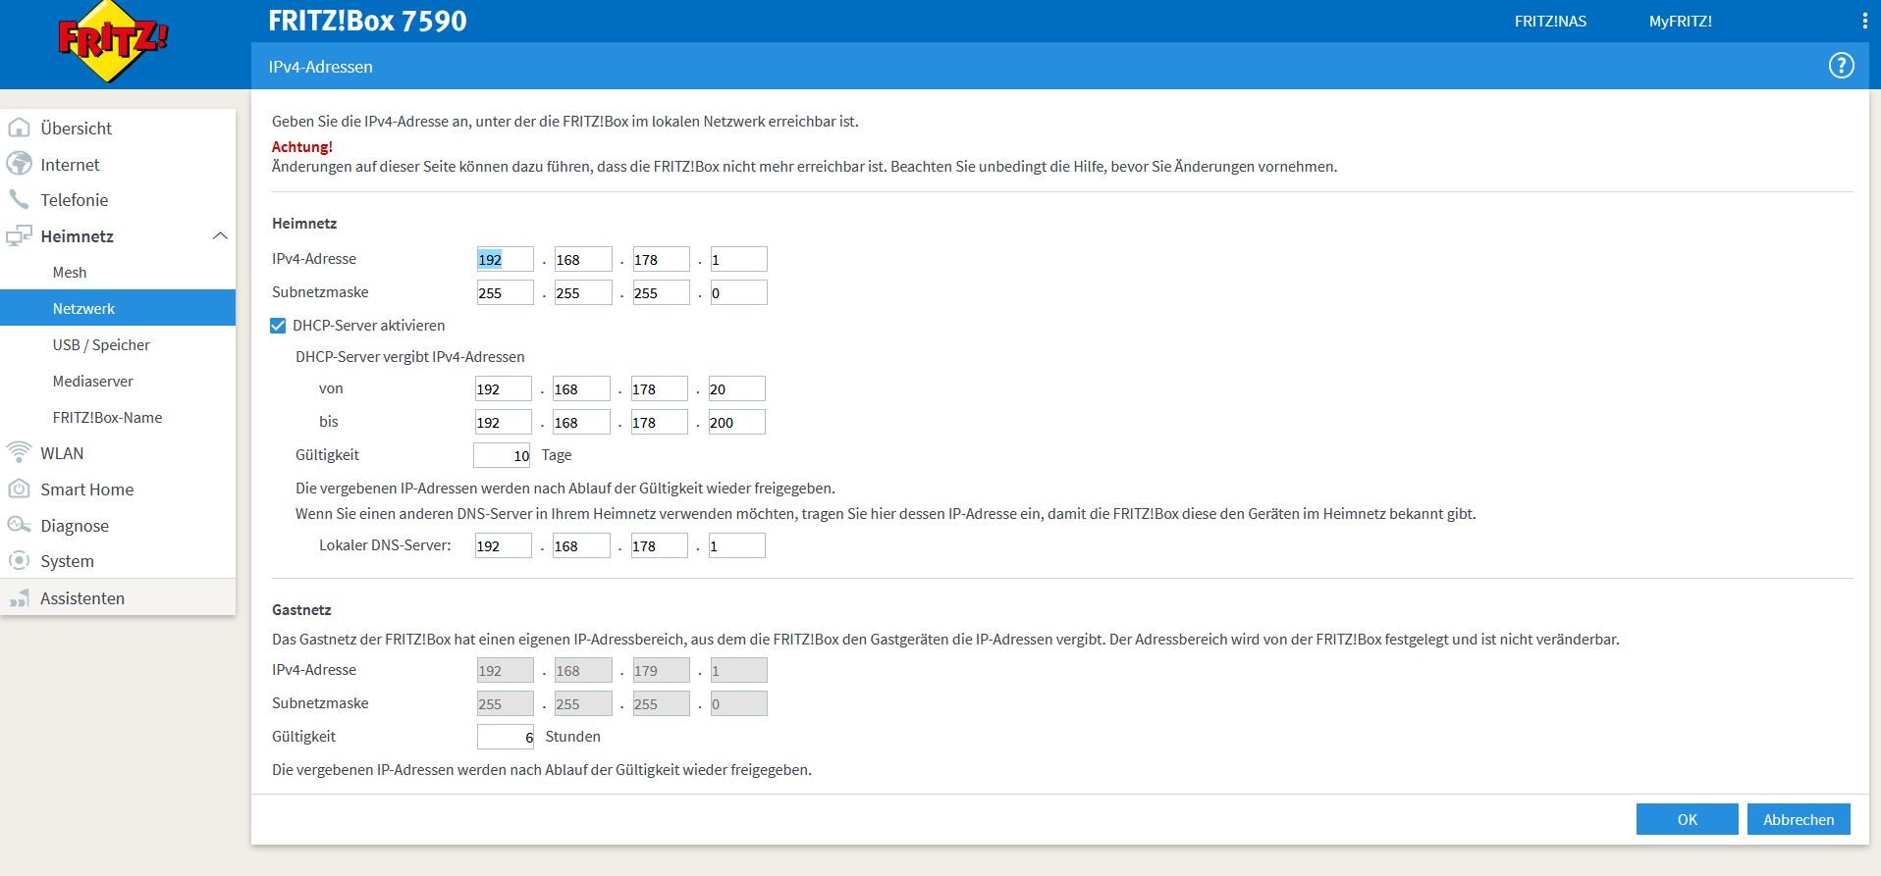
Task: Click the Smart Home icon
Action: 19,489
